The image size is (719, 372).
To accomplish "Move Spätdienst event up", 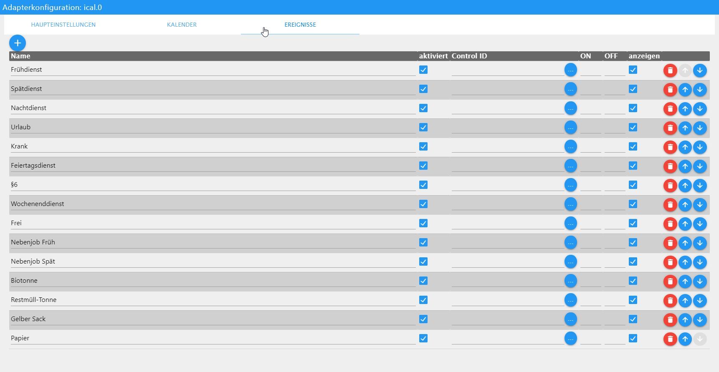I will (685, 90).
